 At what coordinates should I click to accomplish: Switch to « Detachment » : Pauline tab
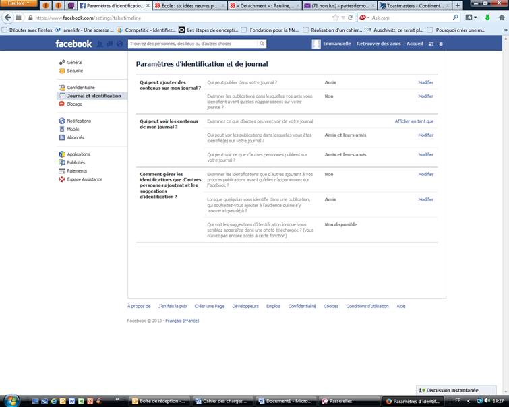(x=264, y=5)
